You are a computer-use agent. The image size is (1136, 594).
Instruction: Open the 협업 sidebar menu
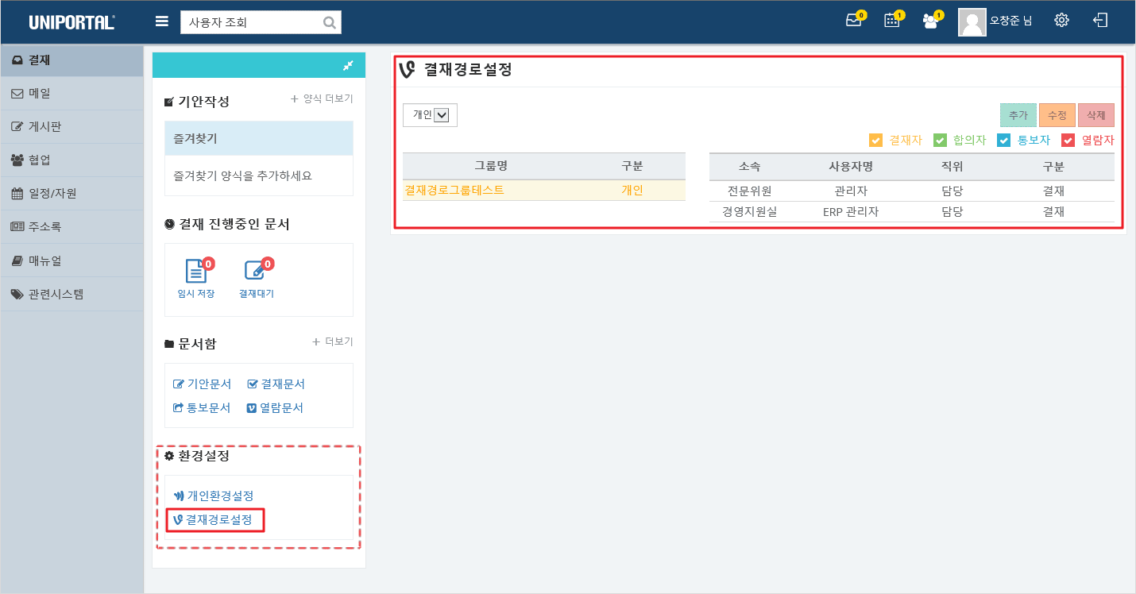(71, 160)
